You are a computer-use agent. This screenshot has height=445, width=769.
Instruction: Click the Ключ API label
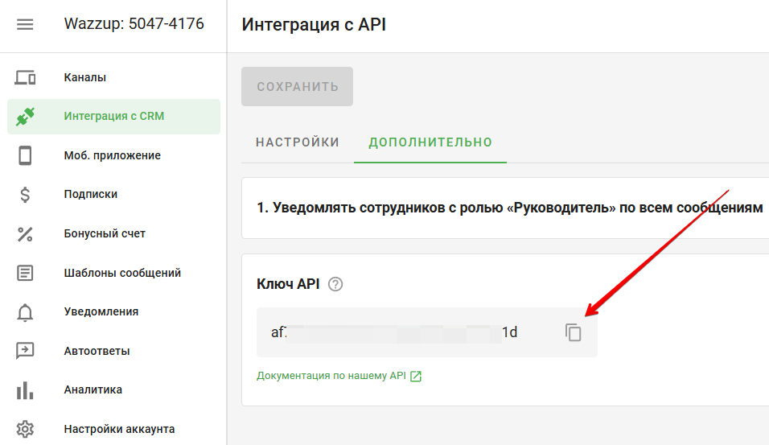288,284
